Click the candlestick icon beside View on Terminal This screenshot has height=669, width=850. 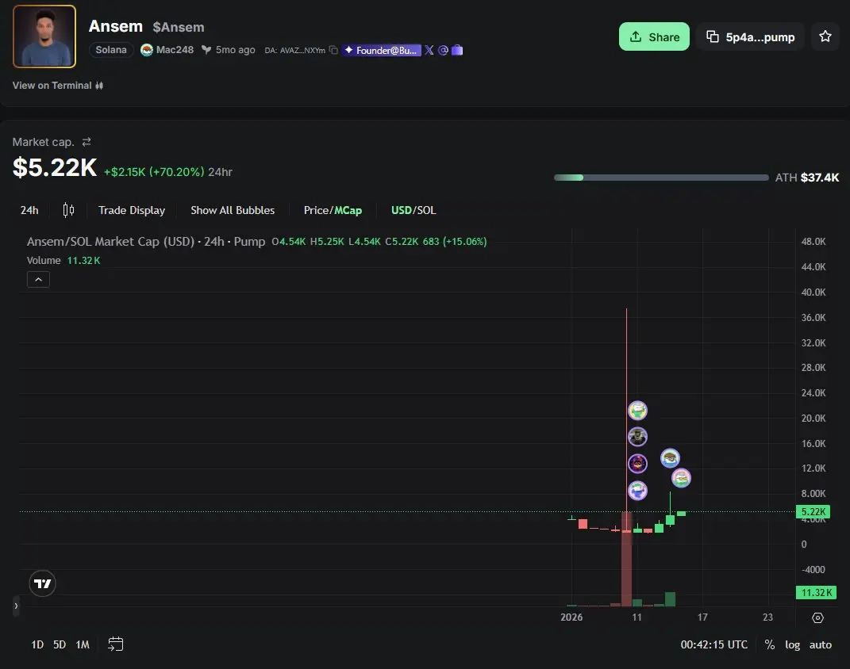coord(99,86)
